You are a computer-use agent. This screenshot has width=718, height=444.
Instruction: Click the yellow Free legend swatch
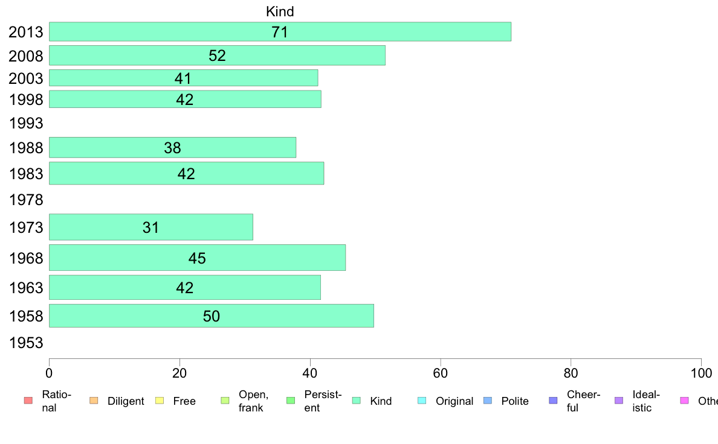[160, 401]
